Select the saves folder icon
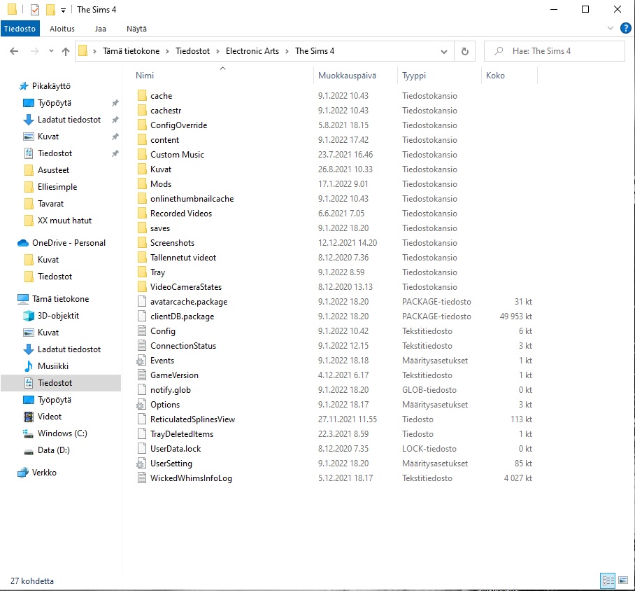 point(142,228)
